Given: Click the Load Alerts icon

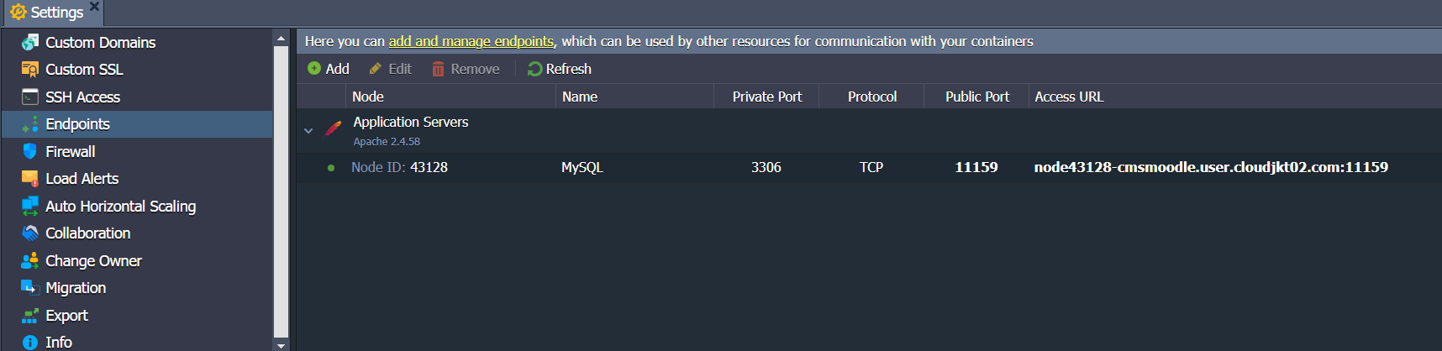Looking at the screenshot, I should [x=30, y=178].
